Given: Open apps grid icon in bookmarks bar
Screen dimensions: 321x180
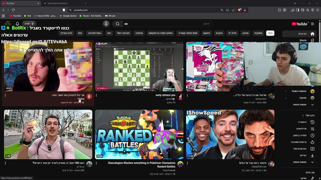Looking at the screenshot, I should pos(3,16).
